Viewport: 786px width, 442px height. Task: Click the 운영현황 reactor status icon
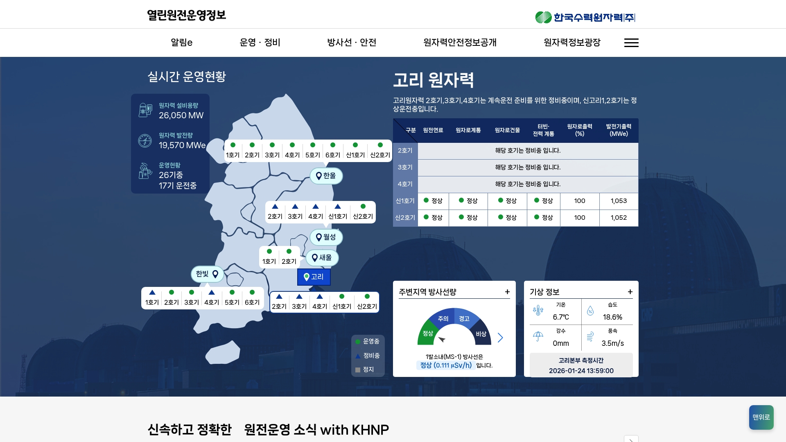pyautogui.click(x=145, y=171)
